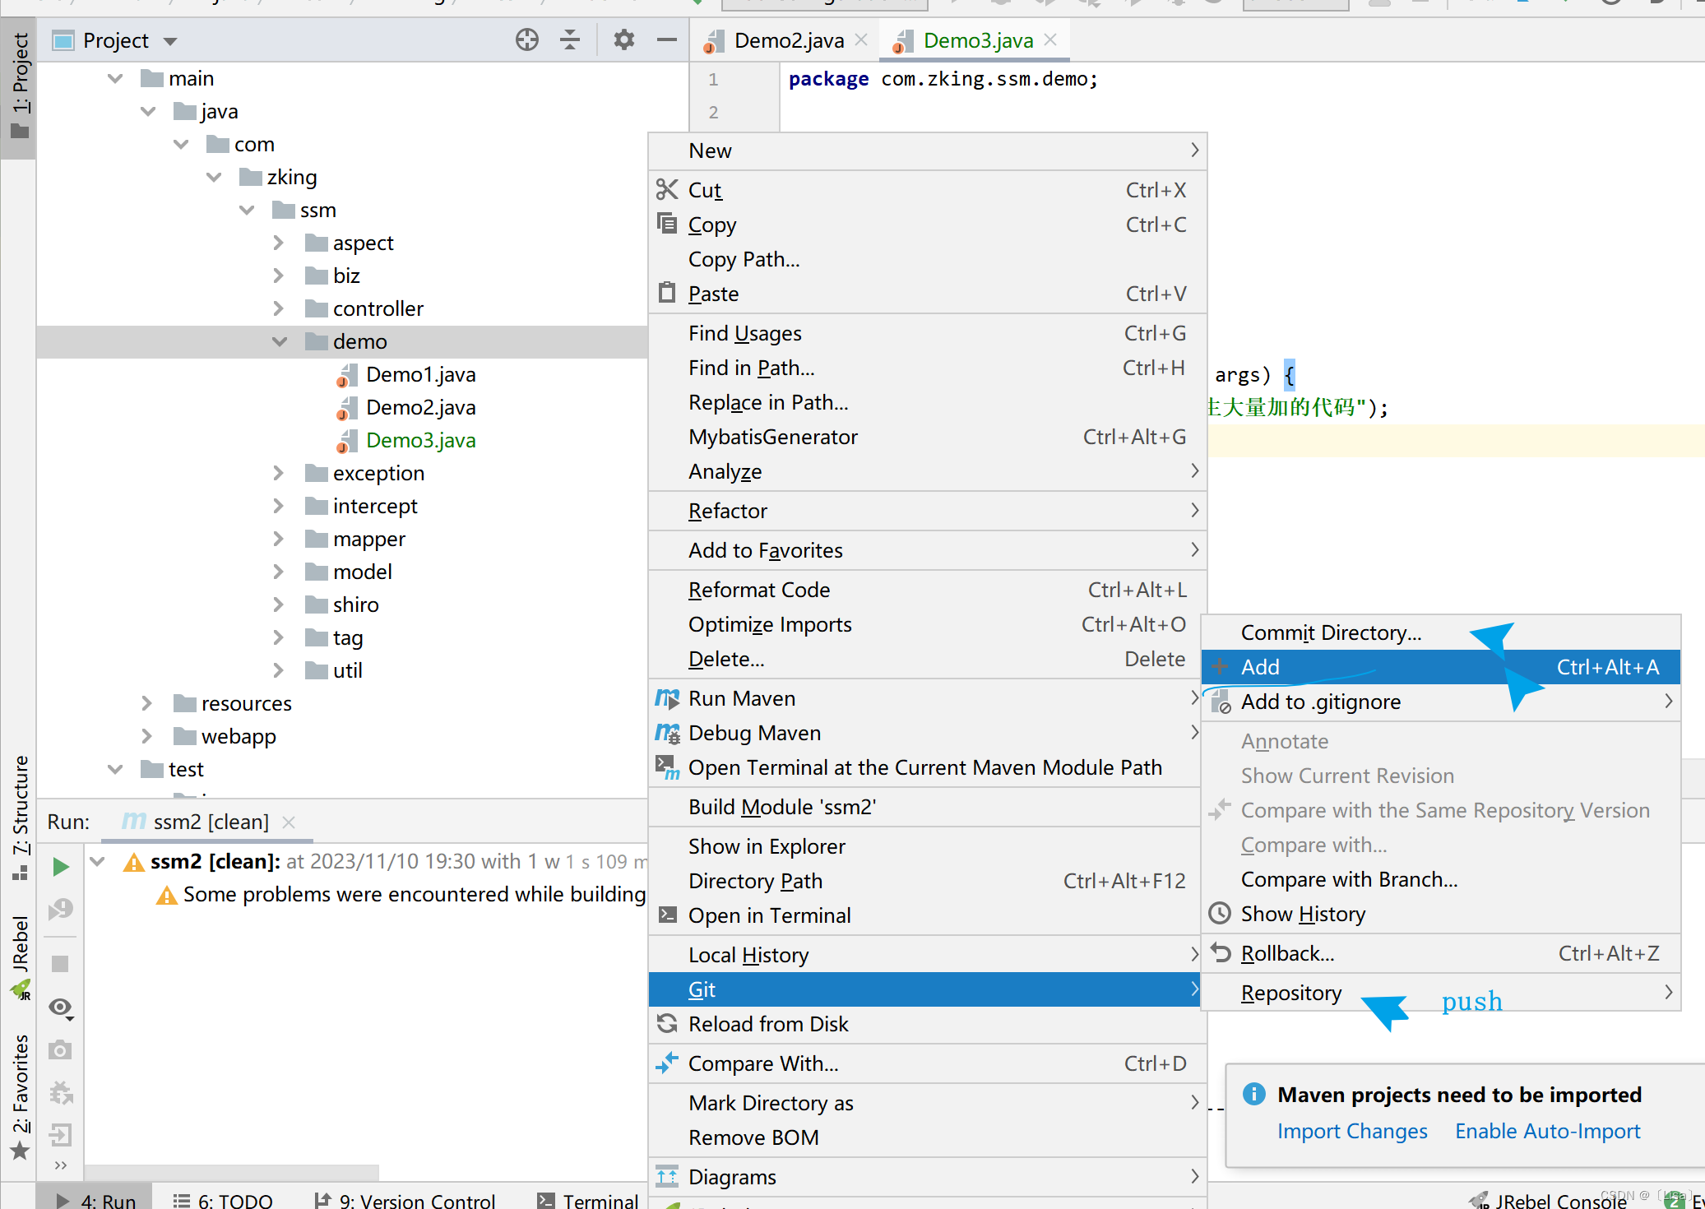Image resolution: width=1705 pixels, height=1209 pixels.
Task: Click Enable Auto-Import link
Action: (x=1547, y=1131)
